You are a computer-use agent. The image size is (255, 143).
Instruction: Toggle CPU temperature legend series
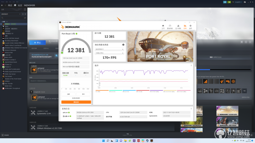tap(115, 91)
